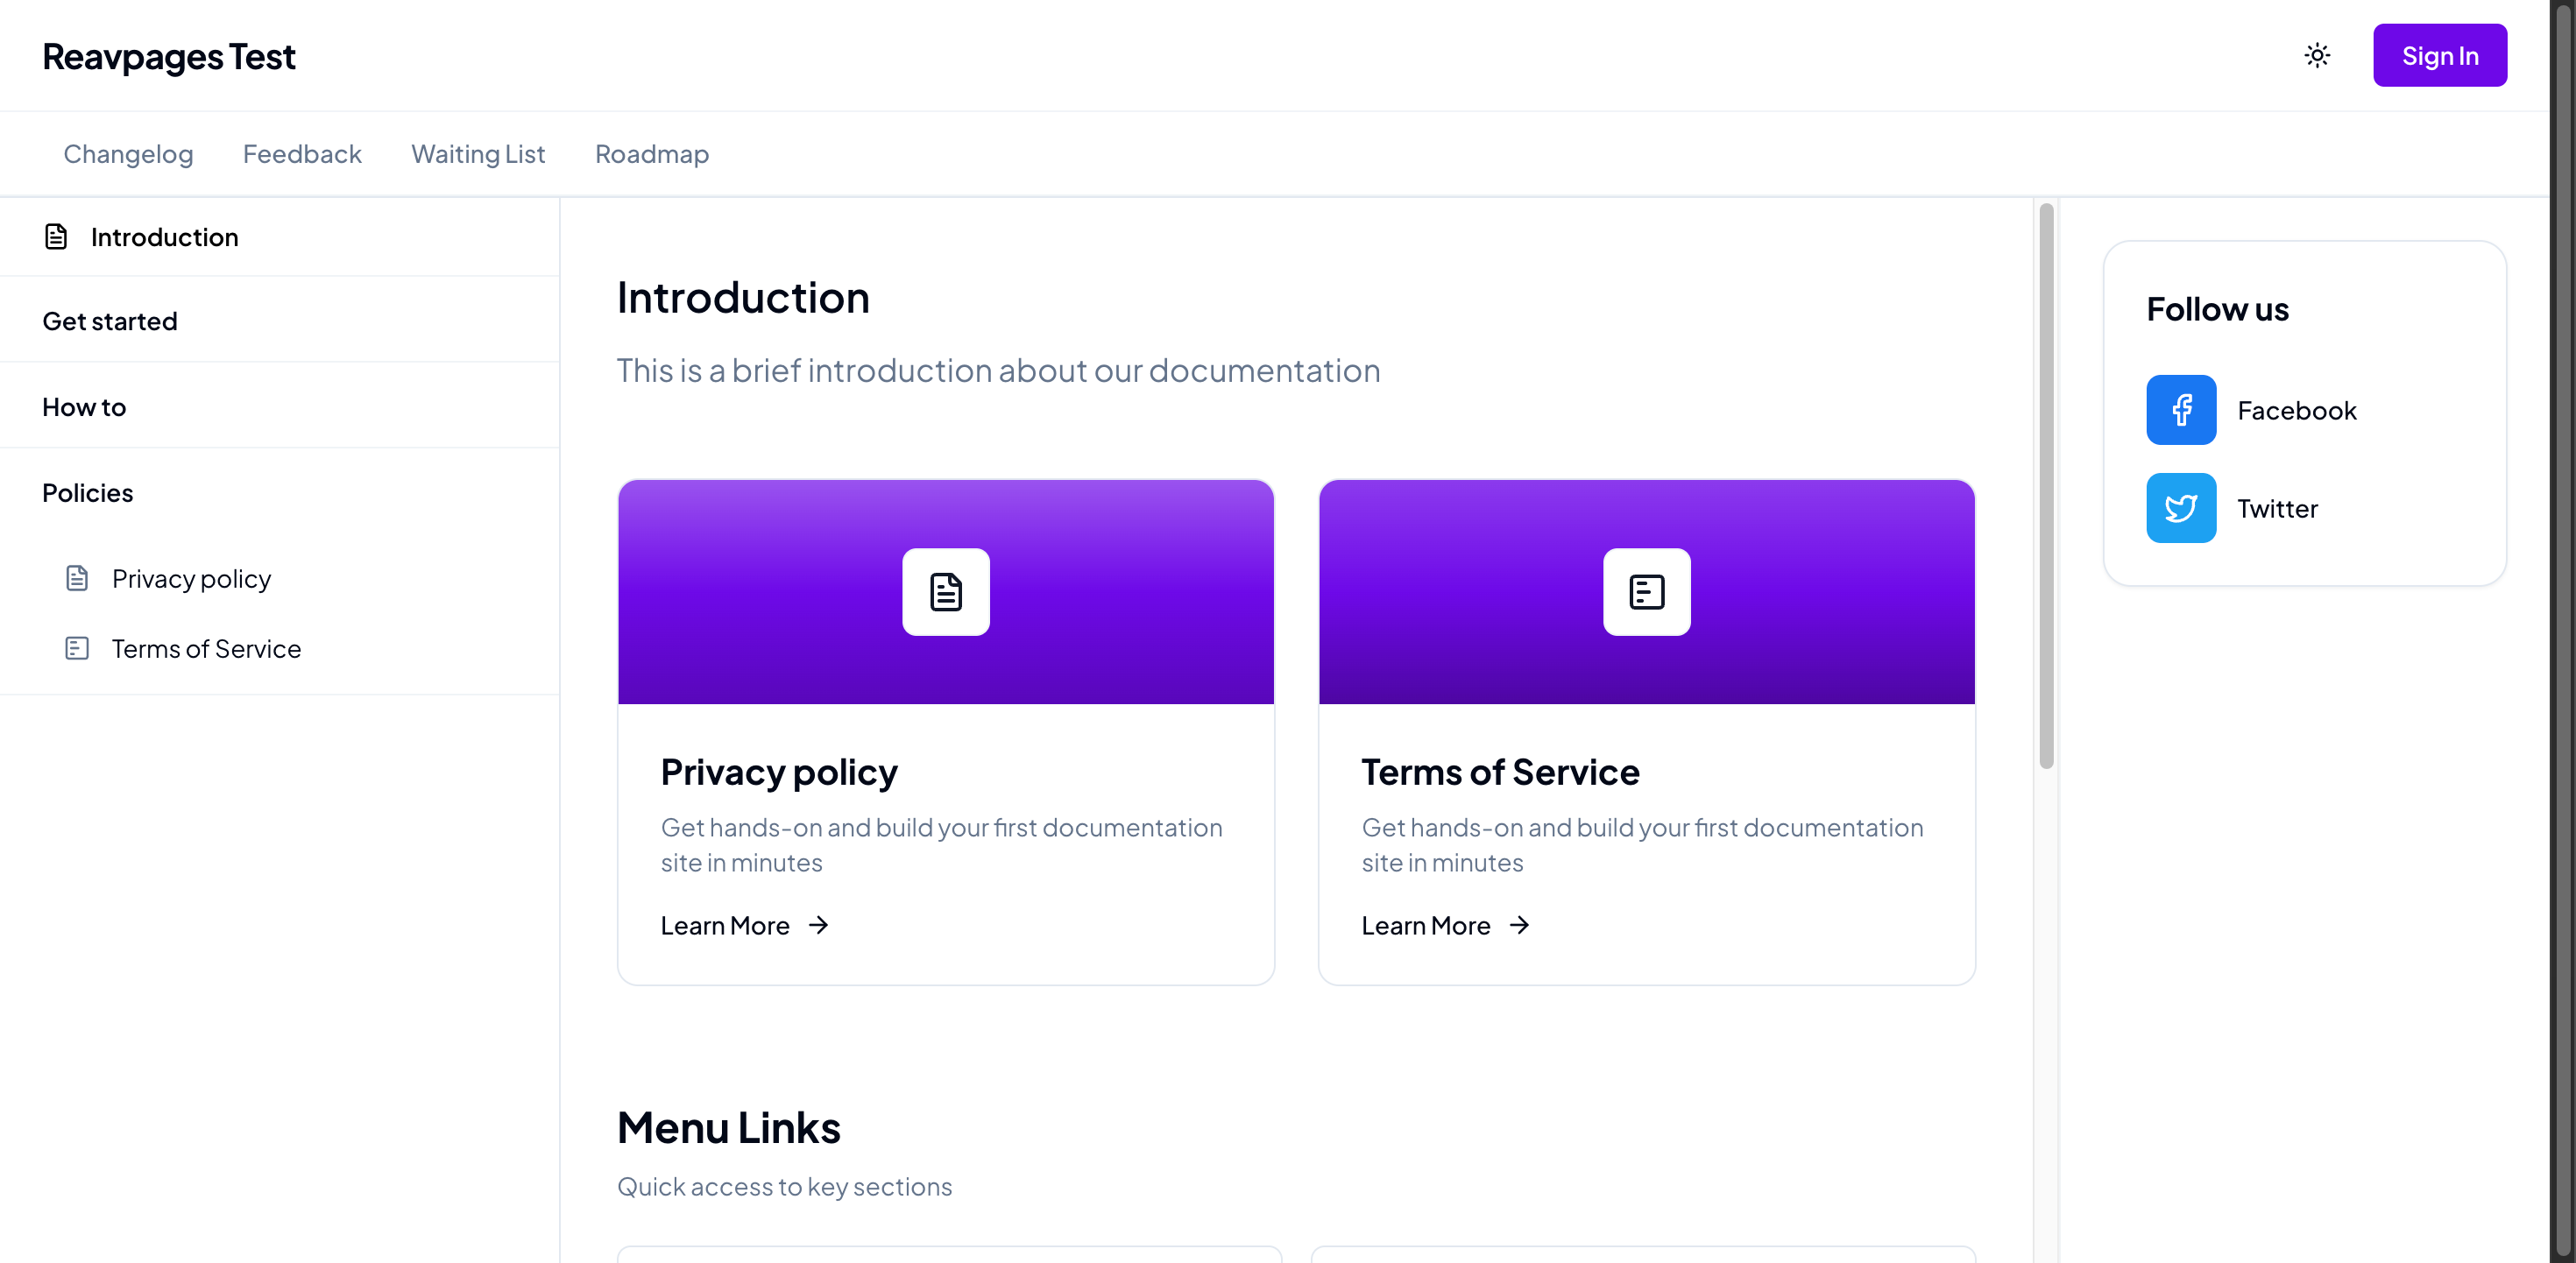Open the Feedback tab
The width and height of the screenshot is (2576, 1263).
tap(302, 153)
